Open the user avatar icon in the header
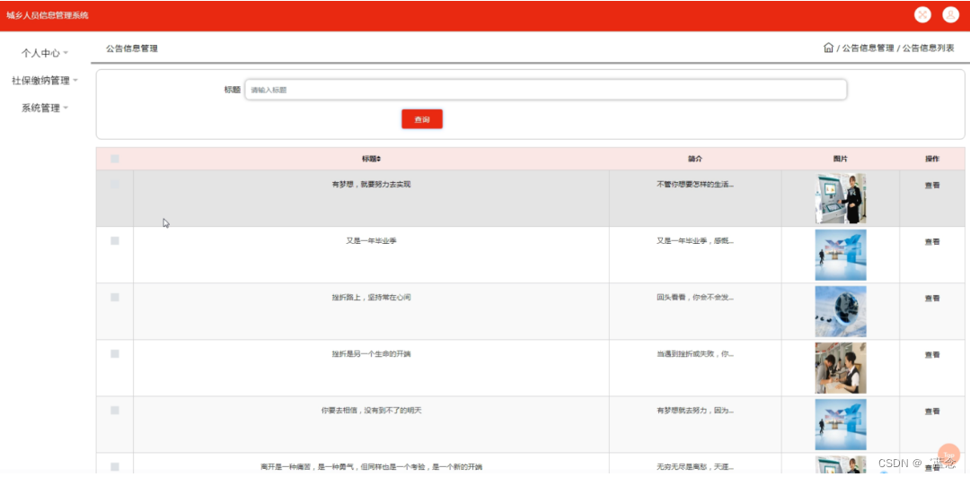 (951, 15)
